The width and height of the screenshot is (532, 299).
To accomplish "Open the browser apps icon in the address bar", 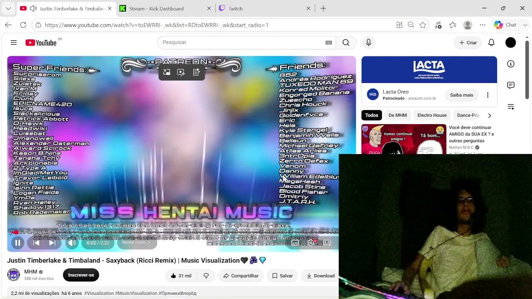I will click(399, 25).
